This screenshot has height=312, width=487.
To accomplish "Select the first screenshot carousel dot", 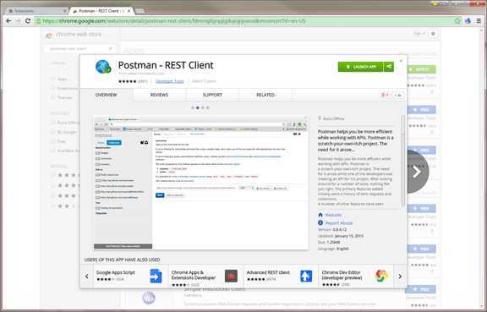I will pyautogui.click(x=193, y=107).
